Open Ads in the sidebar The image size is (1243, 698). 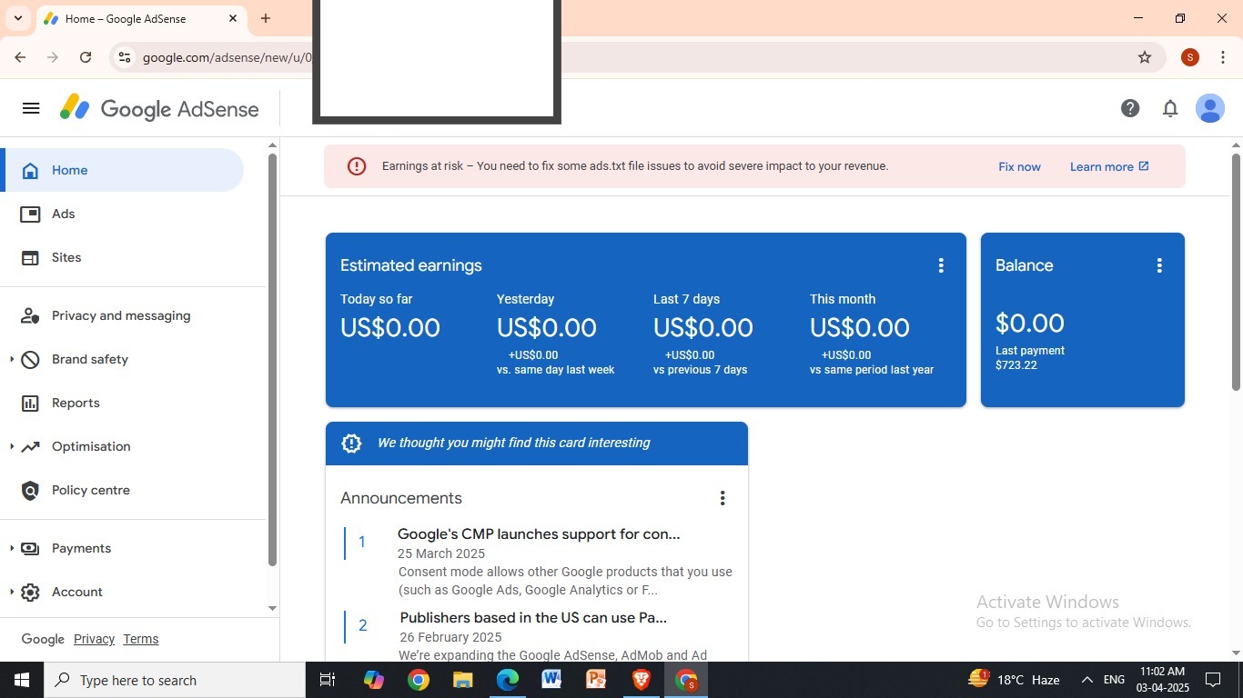tap(122, 214)
